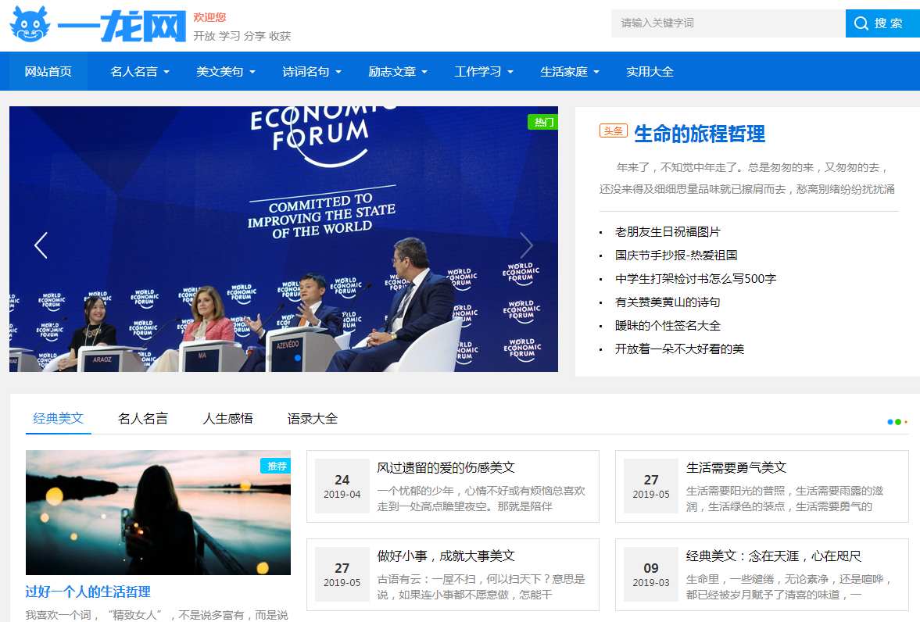Open 实用大全 in the navigation bar

click(650, 72)
